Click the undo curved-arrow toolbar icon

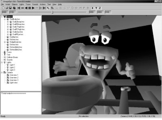click(x=48, y=8)
